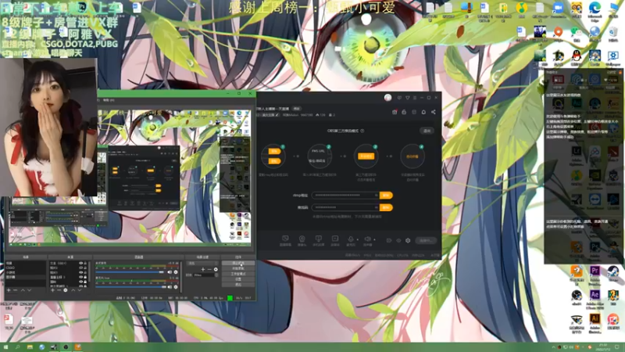625x352 pixels.
Task: Click Stop Streaming button in OBS Controls
Action: (238, 263)
